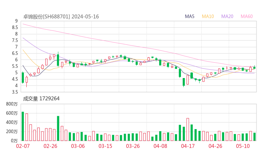Click the 03-06 date axis label
The height and width of the screenshot is (154, 260).
(78, 146)
